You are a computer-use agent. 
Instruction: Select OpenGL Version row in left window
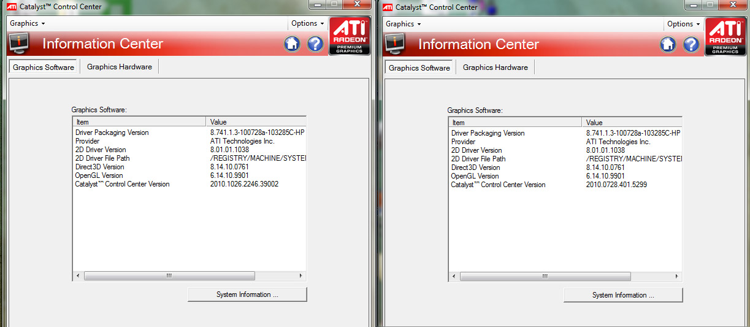[189, 175]
